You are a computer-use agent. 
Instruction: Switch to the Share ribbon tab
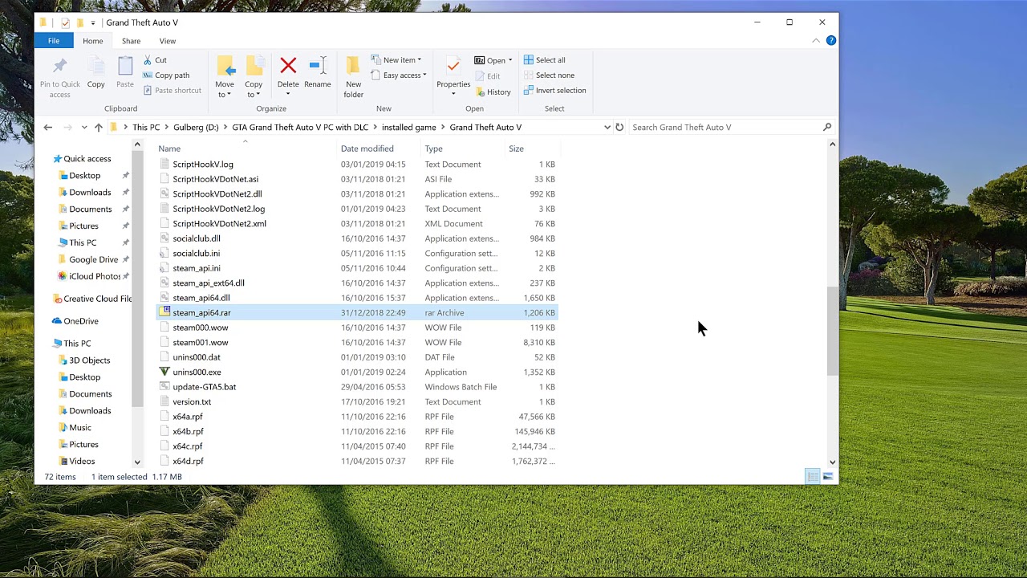131,41
